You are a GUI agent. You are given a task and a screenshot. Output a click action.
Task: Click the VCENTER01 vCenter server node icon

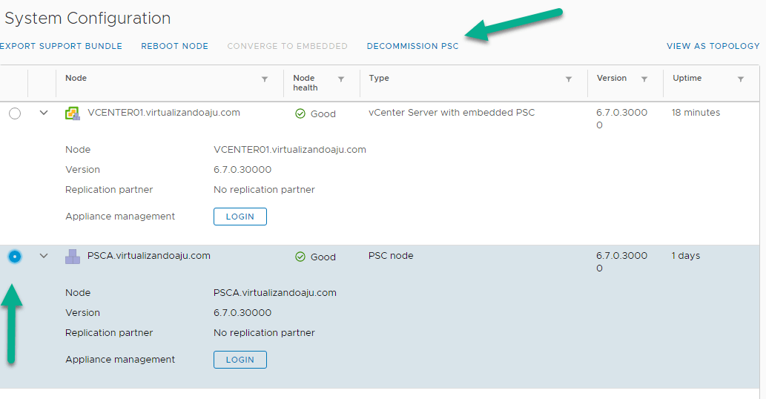coord(72,113)
